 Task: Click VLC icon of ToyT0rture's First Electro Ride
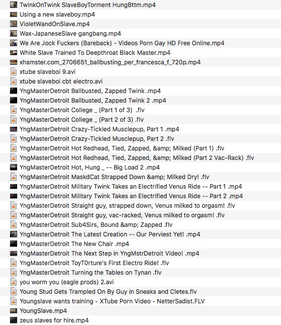[x=14, y=263]
